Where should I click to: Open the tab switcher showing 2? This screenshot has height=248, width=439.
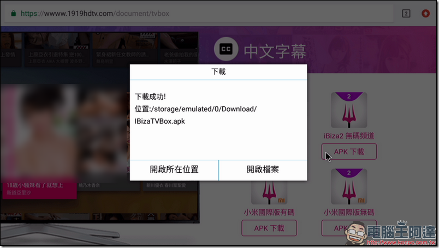click(x=406, y=13)
